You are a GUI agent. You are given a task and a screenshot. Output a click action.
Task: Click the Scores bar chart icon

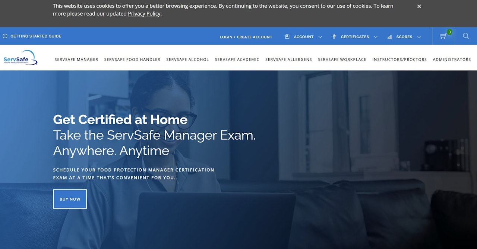(x=389, y=37)
